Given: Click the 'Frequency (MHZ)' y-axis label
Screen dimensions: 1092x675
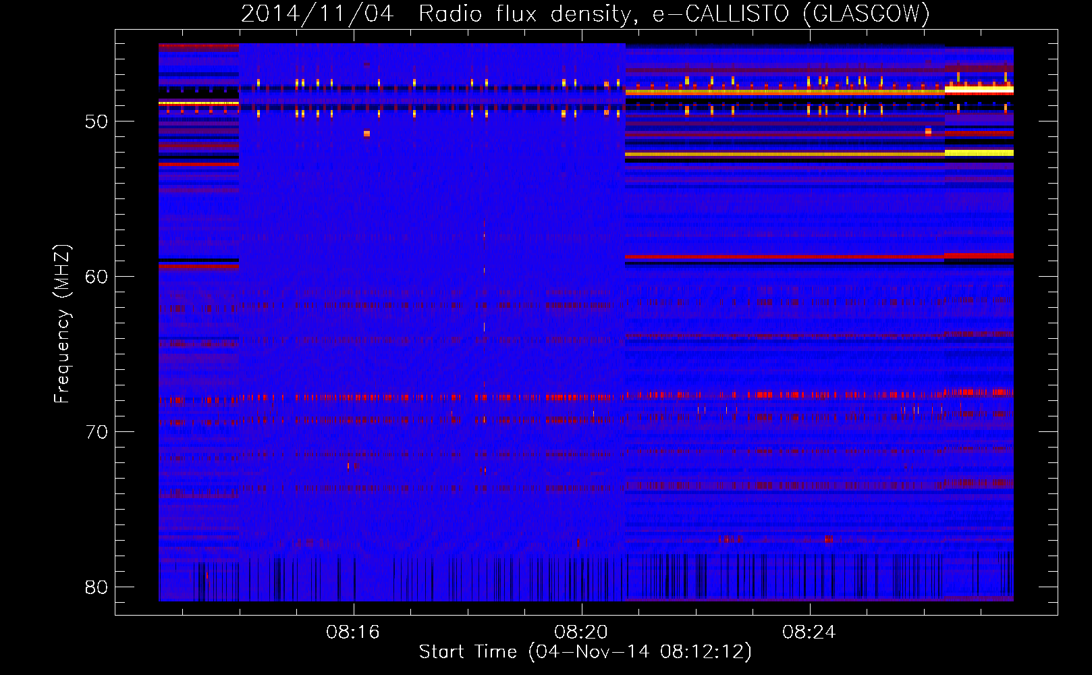Looking at the screenshot, I should click(x=62, y=324).
